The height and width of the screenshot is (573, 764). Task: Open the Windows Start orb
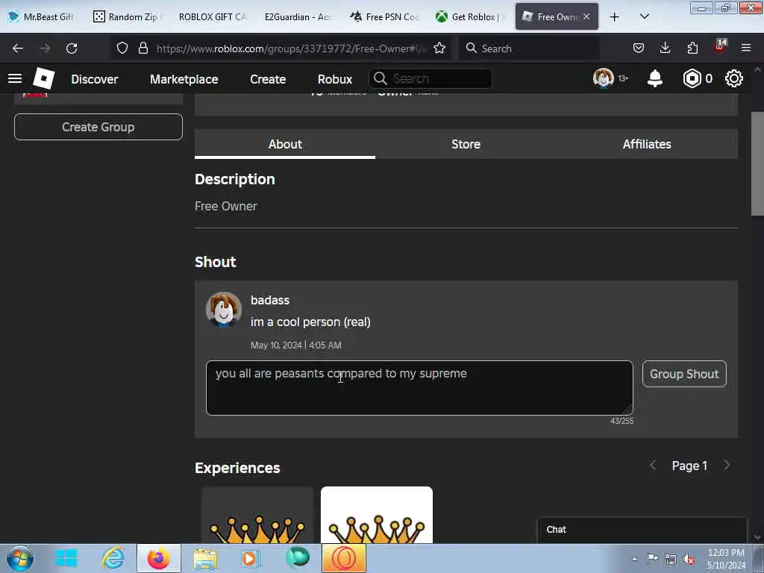pos(20,558)
